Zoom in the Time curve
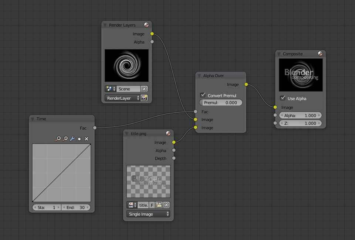Screen dimensions: 355x240 (58, 139)
